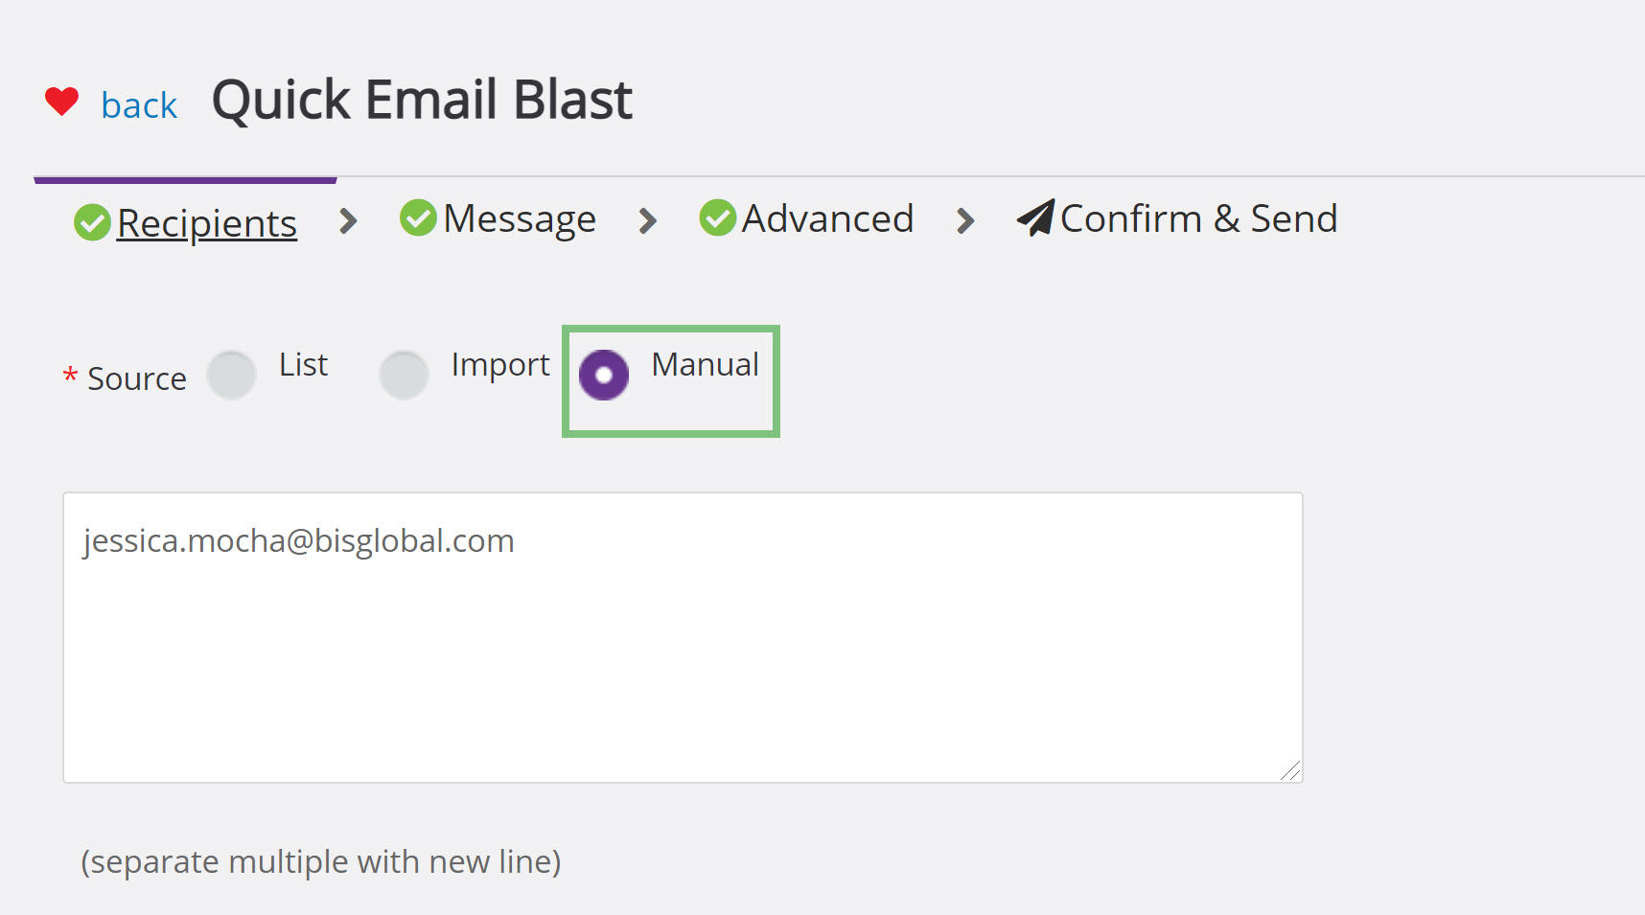This screenshot has height=915, width=1645.
Task: Open the Message step
Action: tap(520, 219)
